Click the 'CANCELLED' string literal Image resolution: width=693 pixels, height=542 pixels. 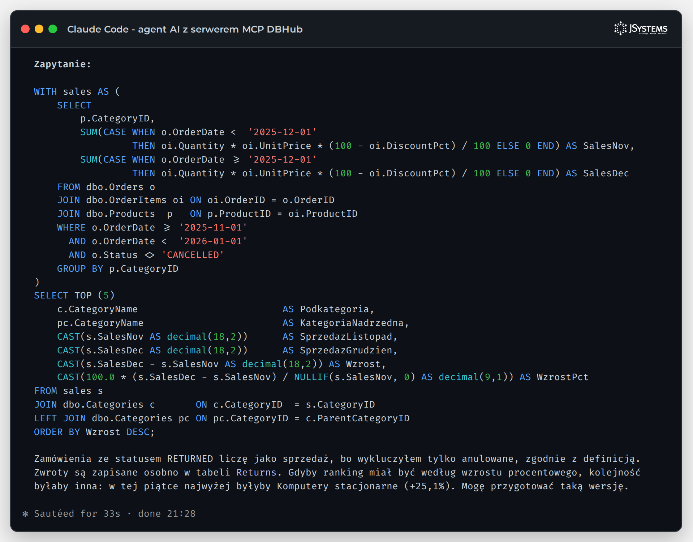(193, 255)
